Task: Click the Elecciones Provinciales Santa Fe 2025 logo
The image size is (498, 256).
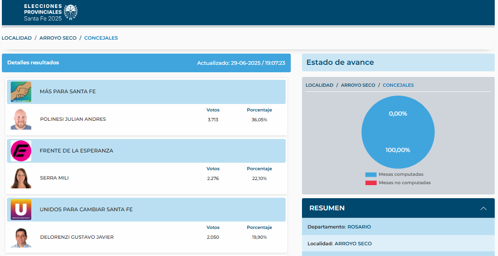Action: tap(51, 13)
